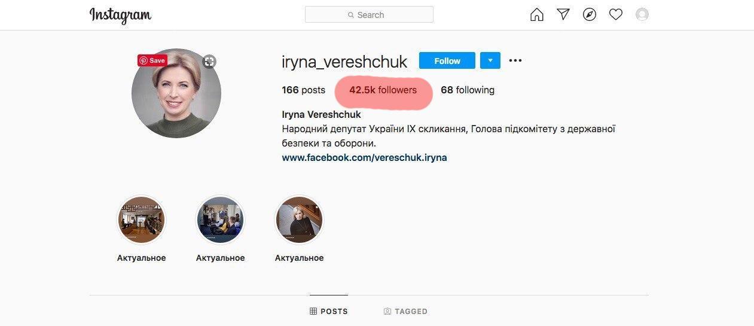Viewport: 754px width, 326px height.
Task: Open the Instagram home icon
Action: click(537, 15)
